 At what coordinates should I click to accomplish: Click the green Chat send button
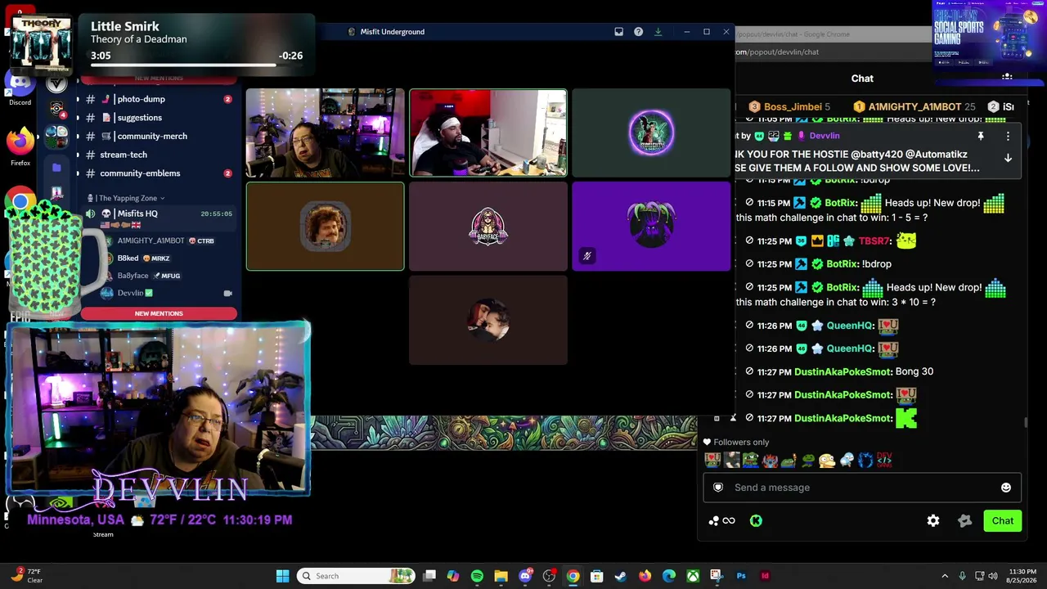pyautogui.click(x=1002, y=521)
